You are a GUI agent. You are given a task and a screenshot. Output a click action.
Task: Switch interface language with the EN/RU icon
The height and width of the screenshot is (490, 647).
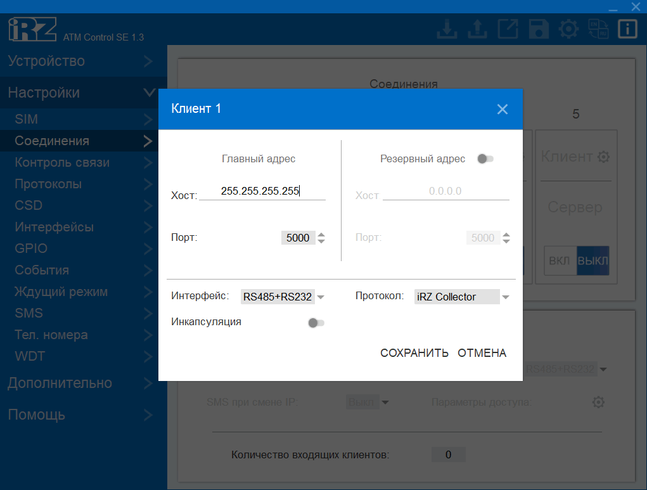(x=598, y=29)
